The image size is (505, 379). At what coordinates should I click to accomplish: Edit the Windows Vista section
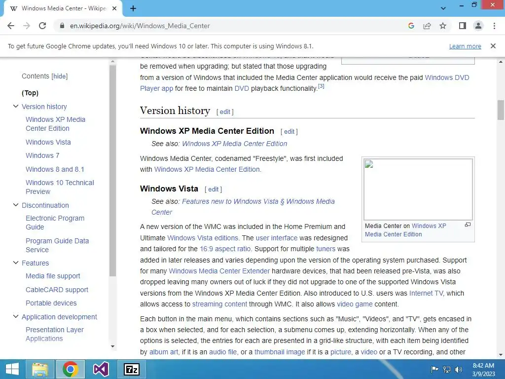point(213,189)
